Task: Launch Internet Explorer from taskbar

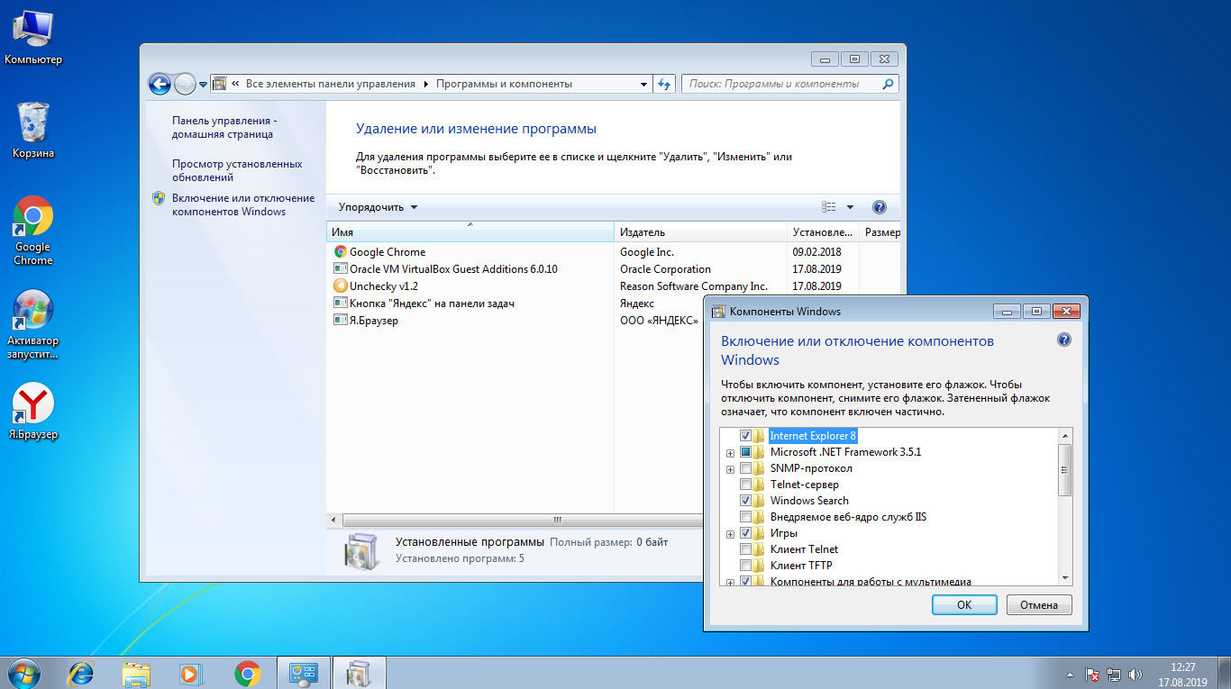Action: tap(82, 673)
